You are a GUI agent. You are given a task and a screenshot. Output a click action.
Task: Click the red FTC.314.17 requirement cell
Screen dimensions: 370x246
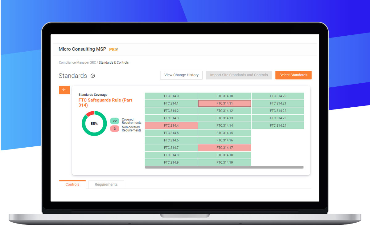[x=224, y=148]
